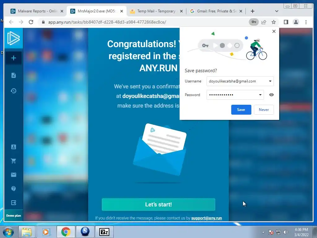Expand the Password dropdown arrow
Viewport: 317px width, 238px height.
tap(260, 95)
